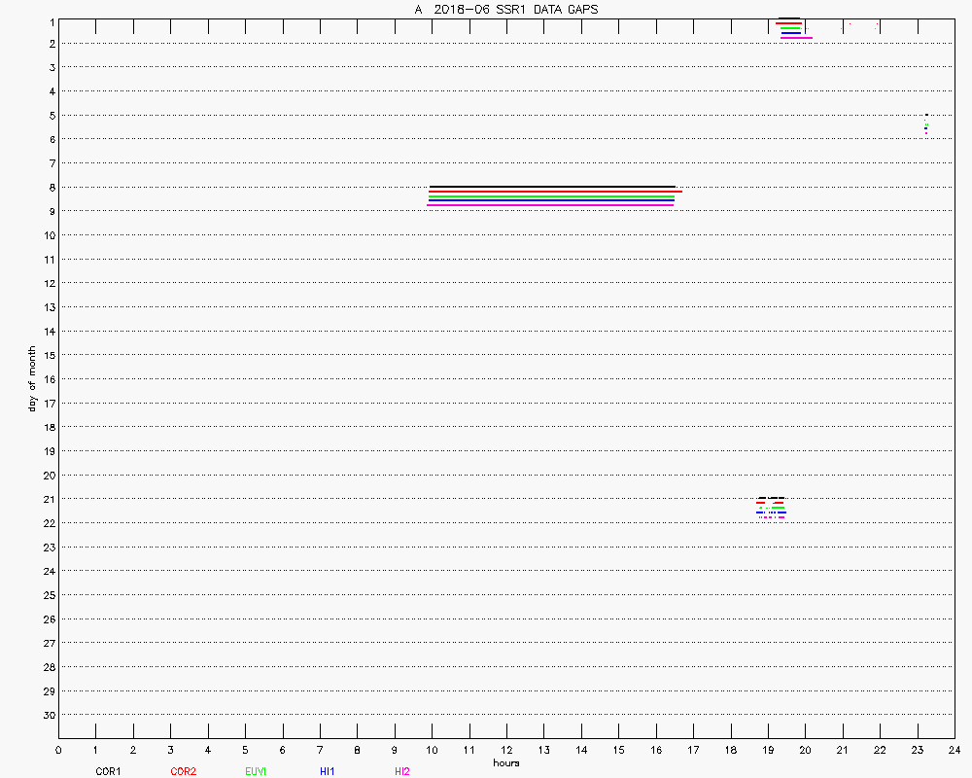Click the green EUVI gap bar on day 8

click(552, 196)
